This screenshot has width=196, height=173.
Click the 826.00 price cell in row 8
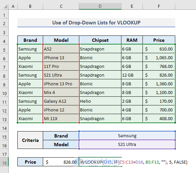pyautogui.click(x=159, y=75)
